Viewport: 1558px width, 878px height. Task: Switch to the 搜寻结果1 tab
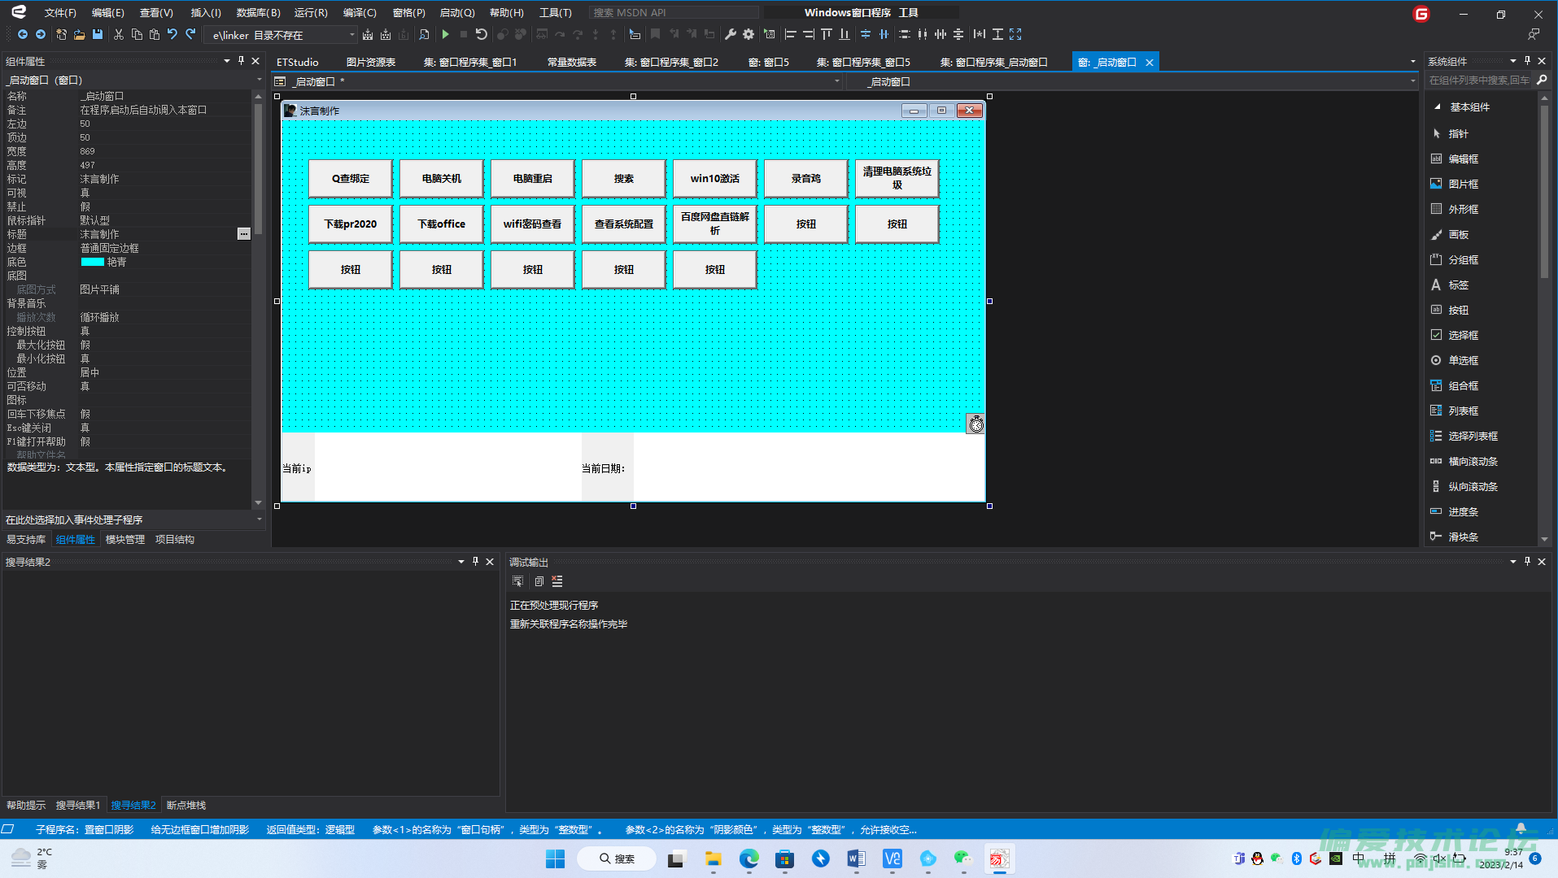pos(78,805)
